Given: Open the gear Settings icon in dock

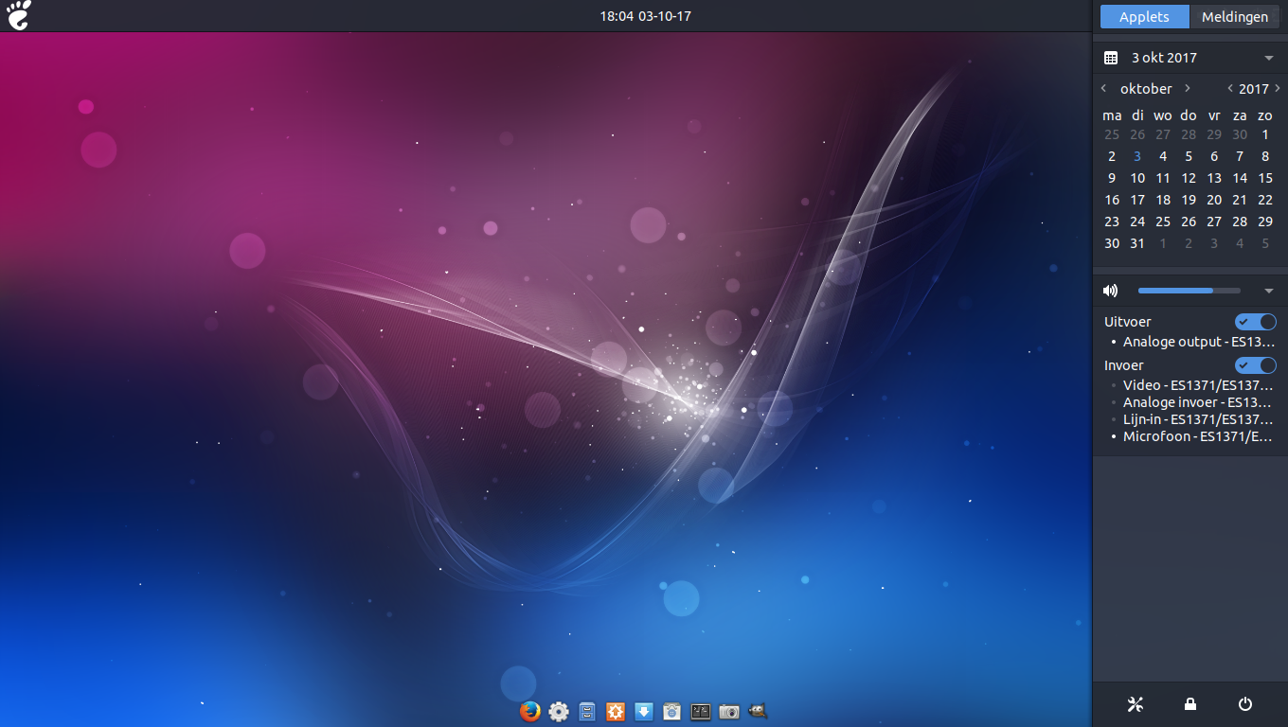Looking at the screenshot, I should tap(559, 711).
